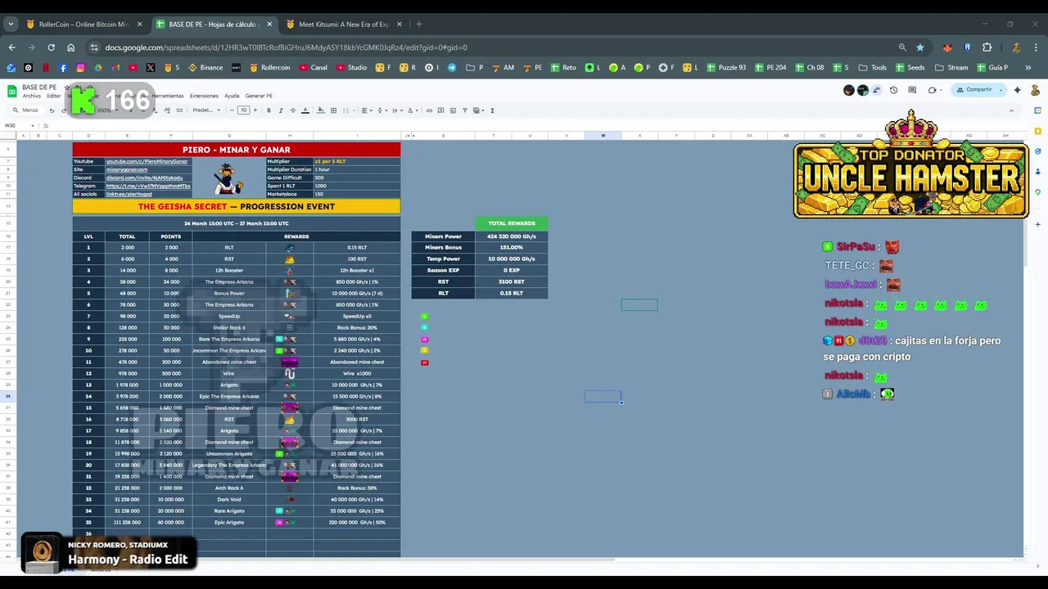1048x589 pixels.
Task: Switch to the RollerCoin browser tab
Action: pos(84,25)
